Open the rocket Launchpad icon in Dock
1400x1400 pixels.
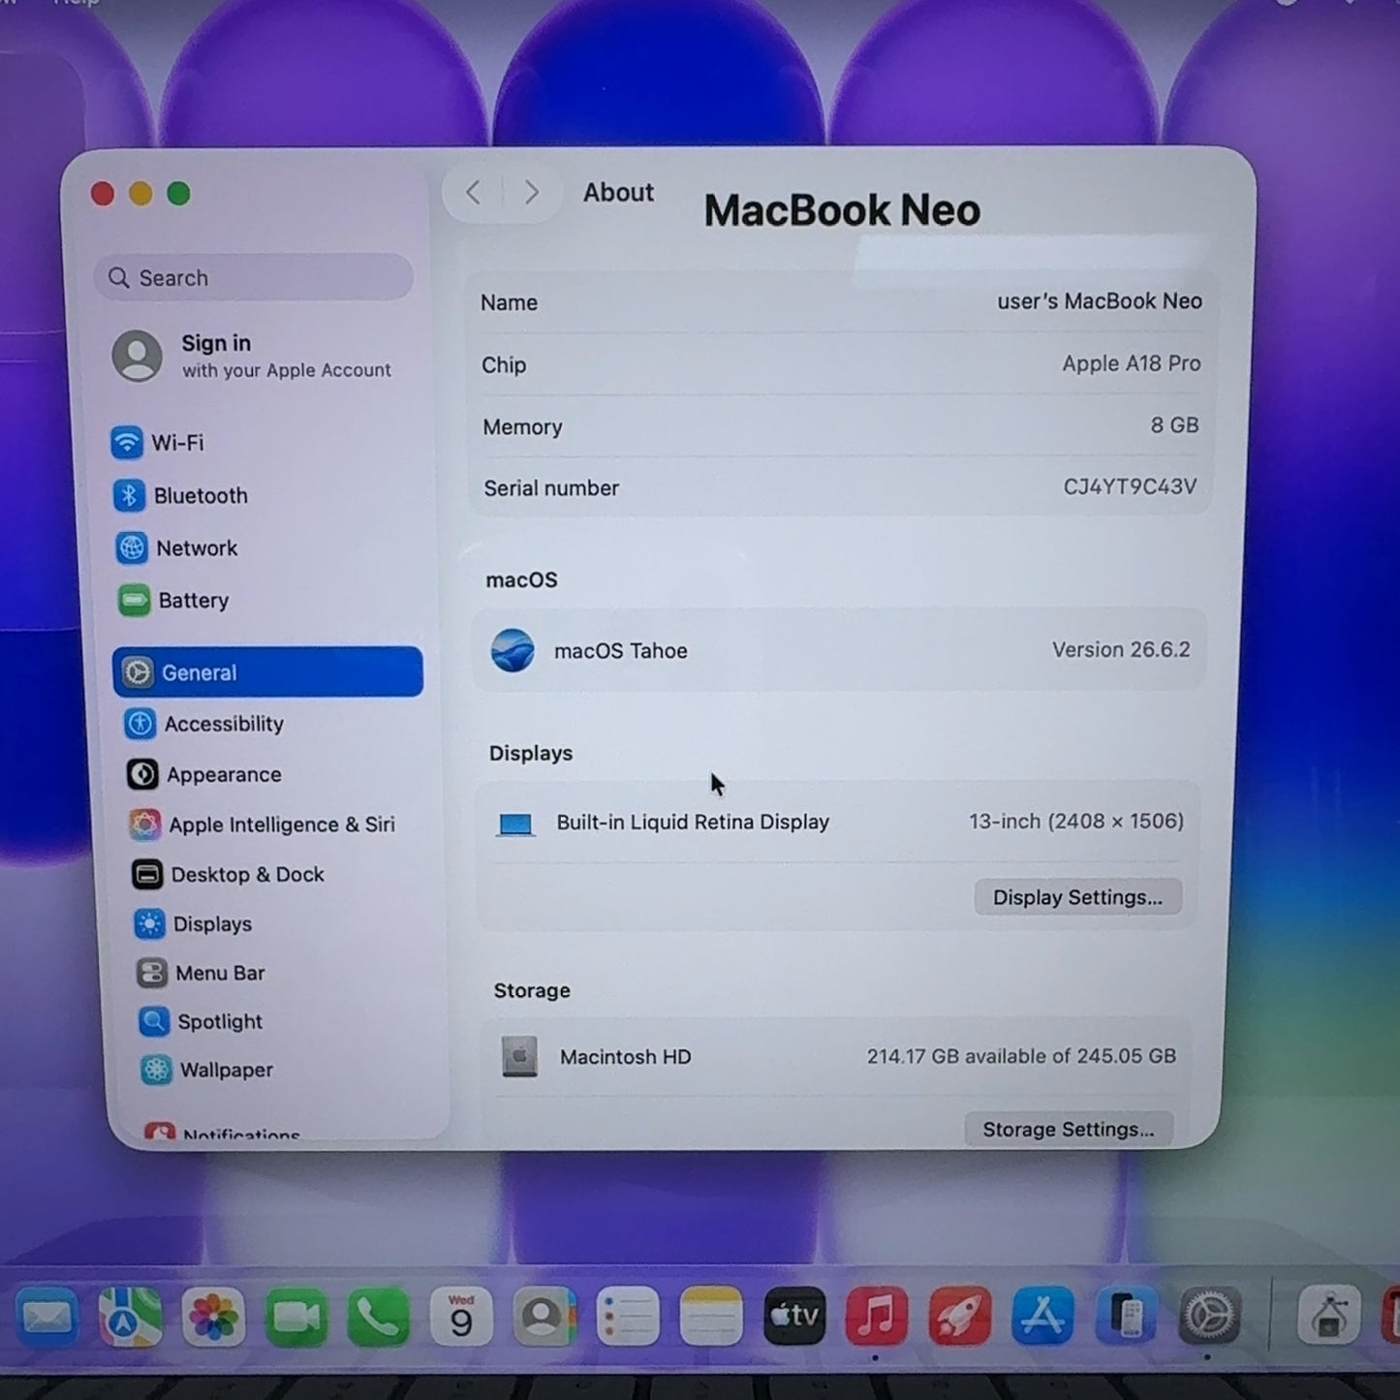point(959,1317)
